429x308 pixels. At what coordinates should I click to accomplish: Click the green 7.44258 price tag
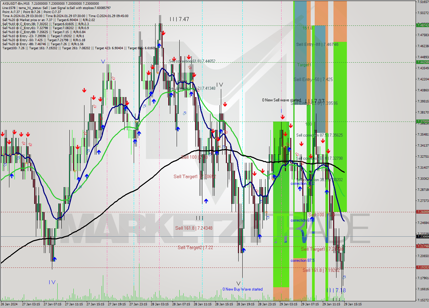coord(422,62)
